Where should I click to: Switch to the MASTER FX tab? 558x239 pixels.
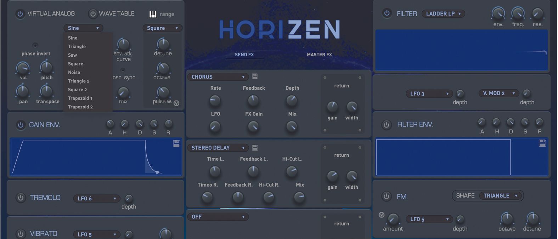pyautogui.click(x=319, y=55)
